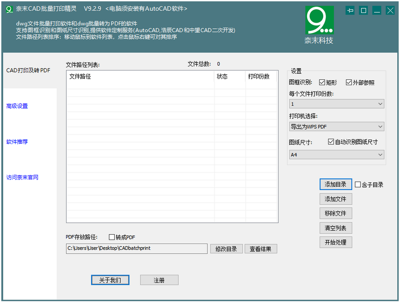
Task: Click the 设置 group title
Action: coord(296,71)
